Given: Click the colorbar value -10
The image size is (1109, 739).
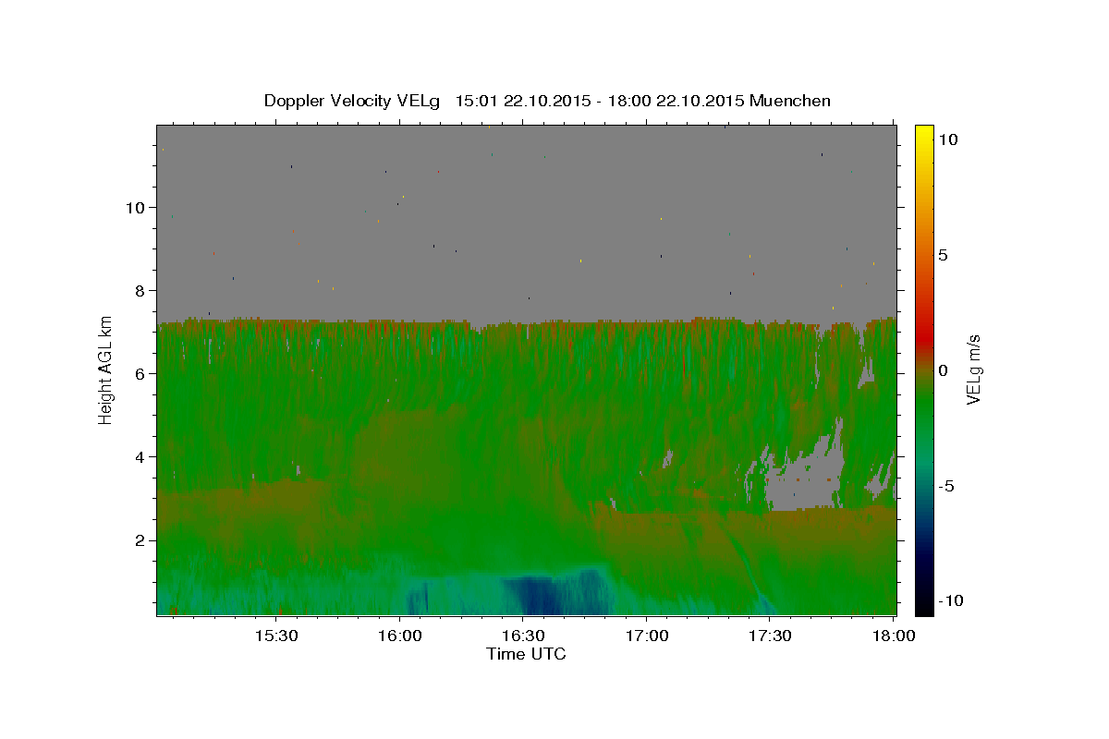Looking at the screenshot, I should click(x=951, y=600).
